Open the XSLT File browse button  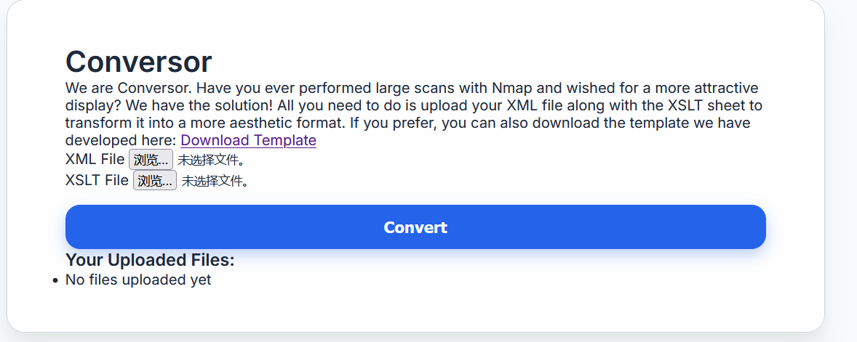(154, 181)
